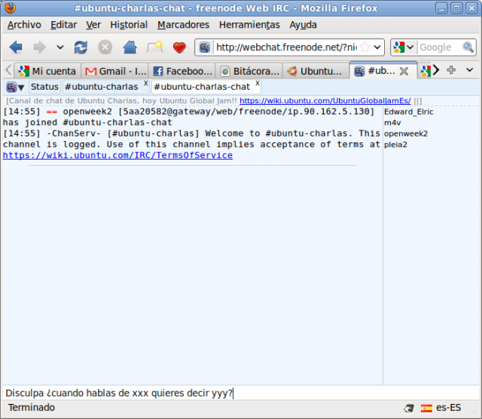Select user pleia2 in nick list
482x419 pixels.
395,145
